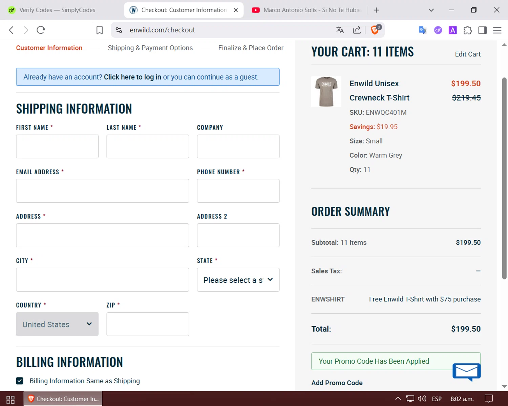508x406 pixels.
Task: Toggle the browser sidebar panel icon
Action: pyautogui.click(x=483, y=30)
